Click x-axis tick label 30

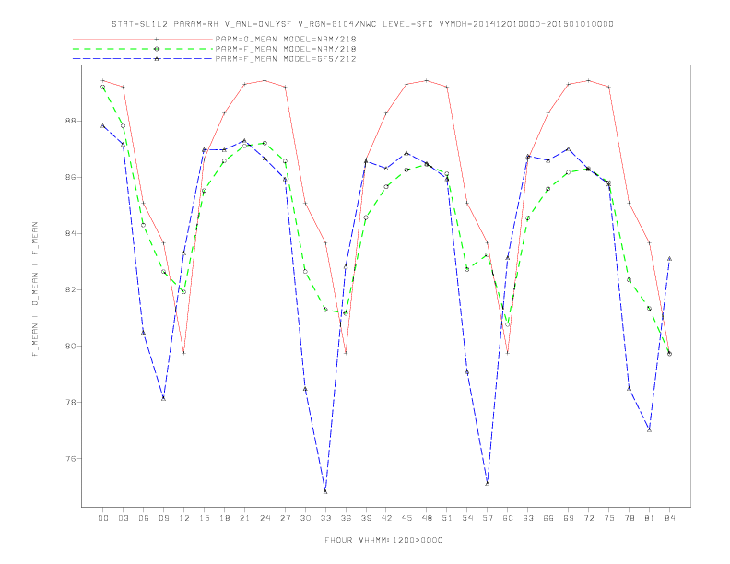305,518
